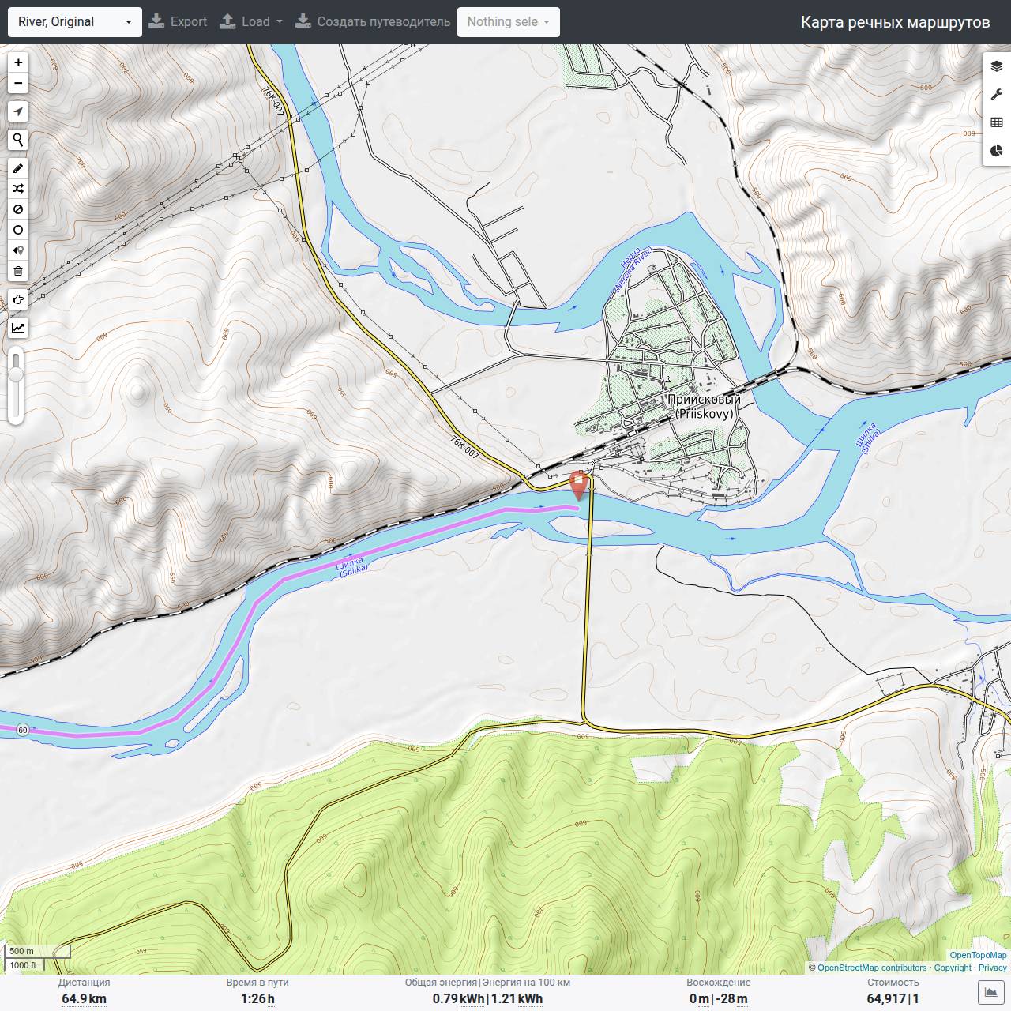Click the opacity slider handle on left

(x=16, y=374)
